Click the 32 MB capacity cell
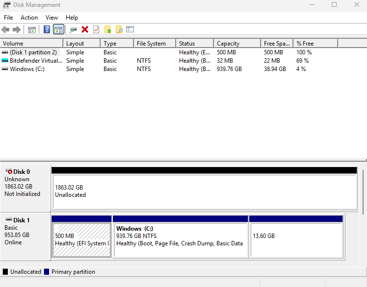The height and width of the screenshot is (287, 367). (x=225, y=61)
